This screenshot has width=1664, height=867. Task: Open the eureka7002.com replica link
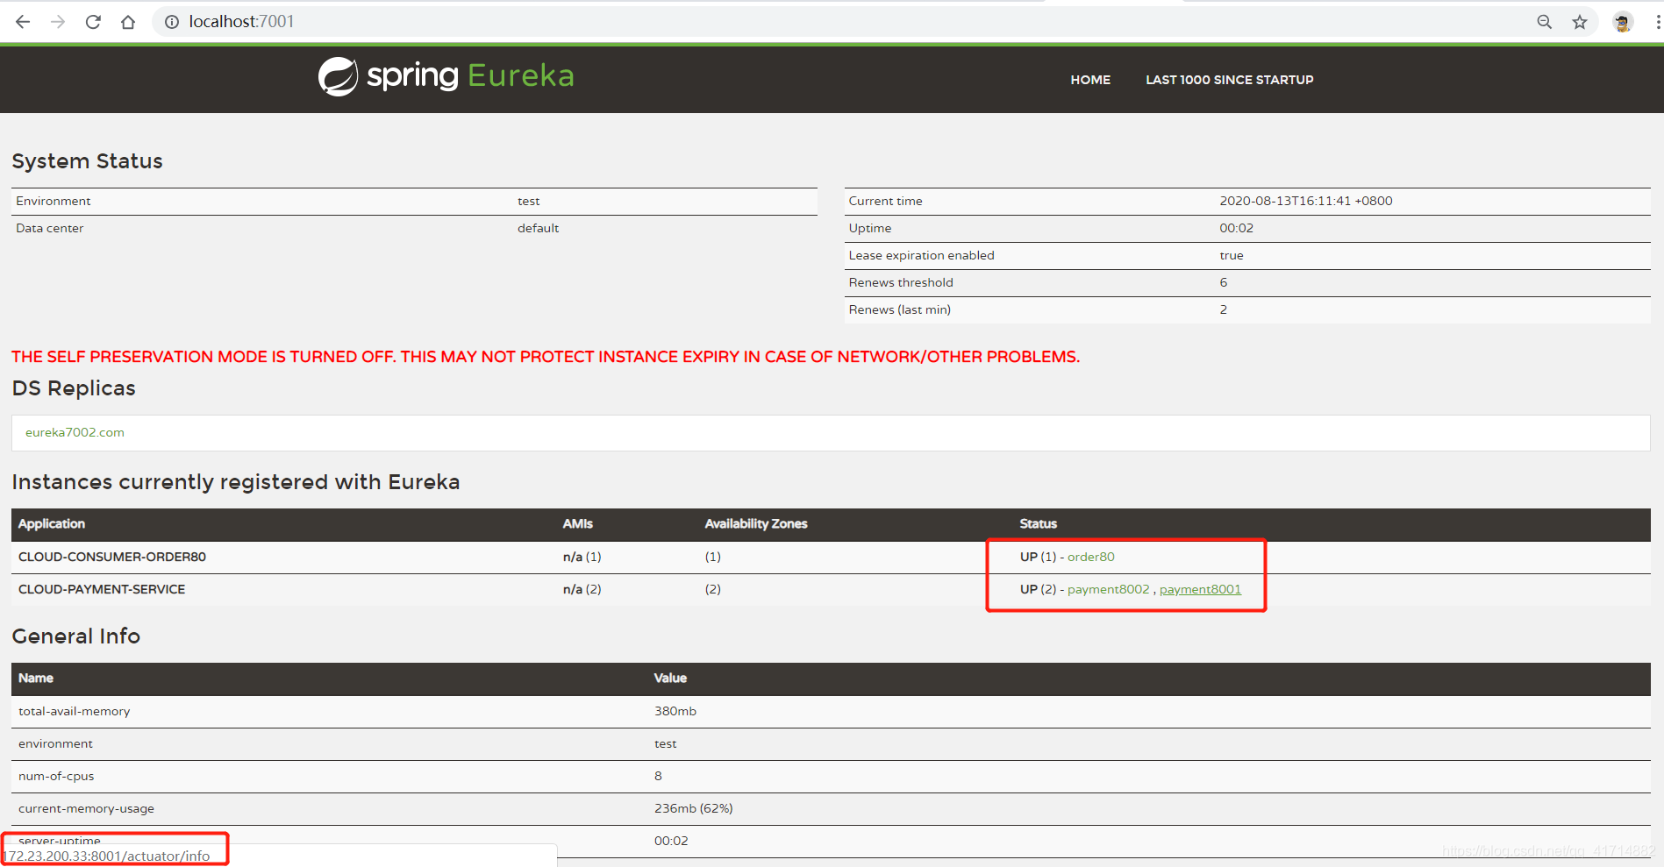coord(75,432)
